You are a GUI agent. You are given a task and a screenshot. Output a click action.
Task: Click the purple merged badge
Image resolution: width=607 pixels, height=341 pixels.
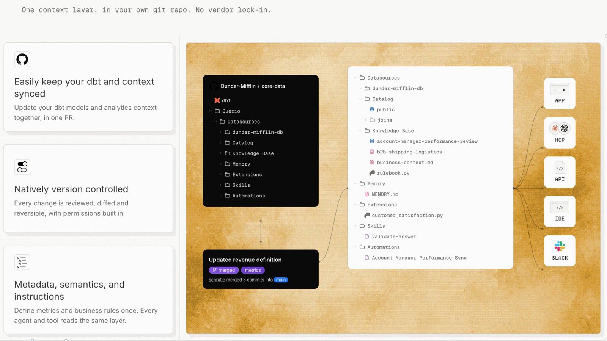[224, 270]
